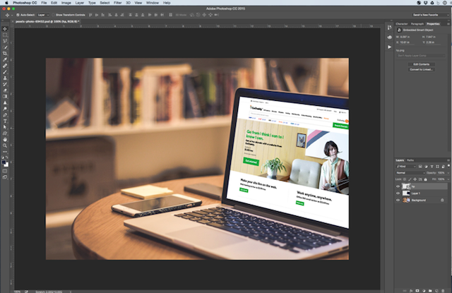The width and height of the screenshot is (452, 293).
Task: Hide Layer 1 visibility eye
Action: click(x=398, y=193)
